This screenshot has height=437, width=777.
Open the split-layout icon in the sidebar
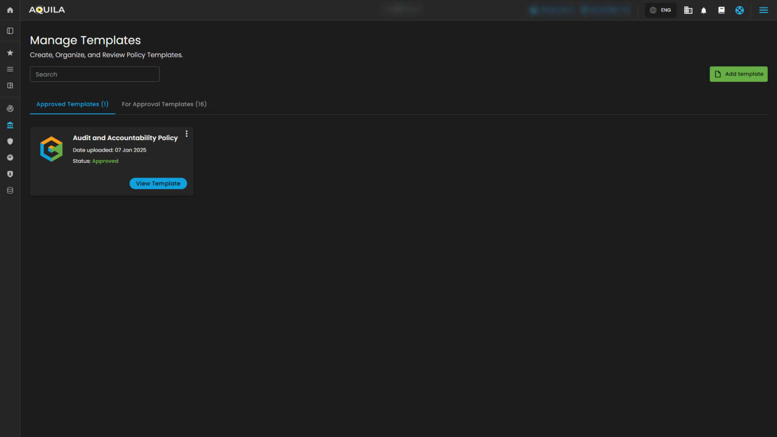pos(10,86)
